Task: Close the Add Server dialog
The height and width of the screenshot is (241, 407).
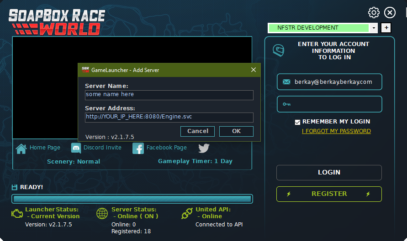Action: tap(254, 70)
